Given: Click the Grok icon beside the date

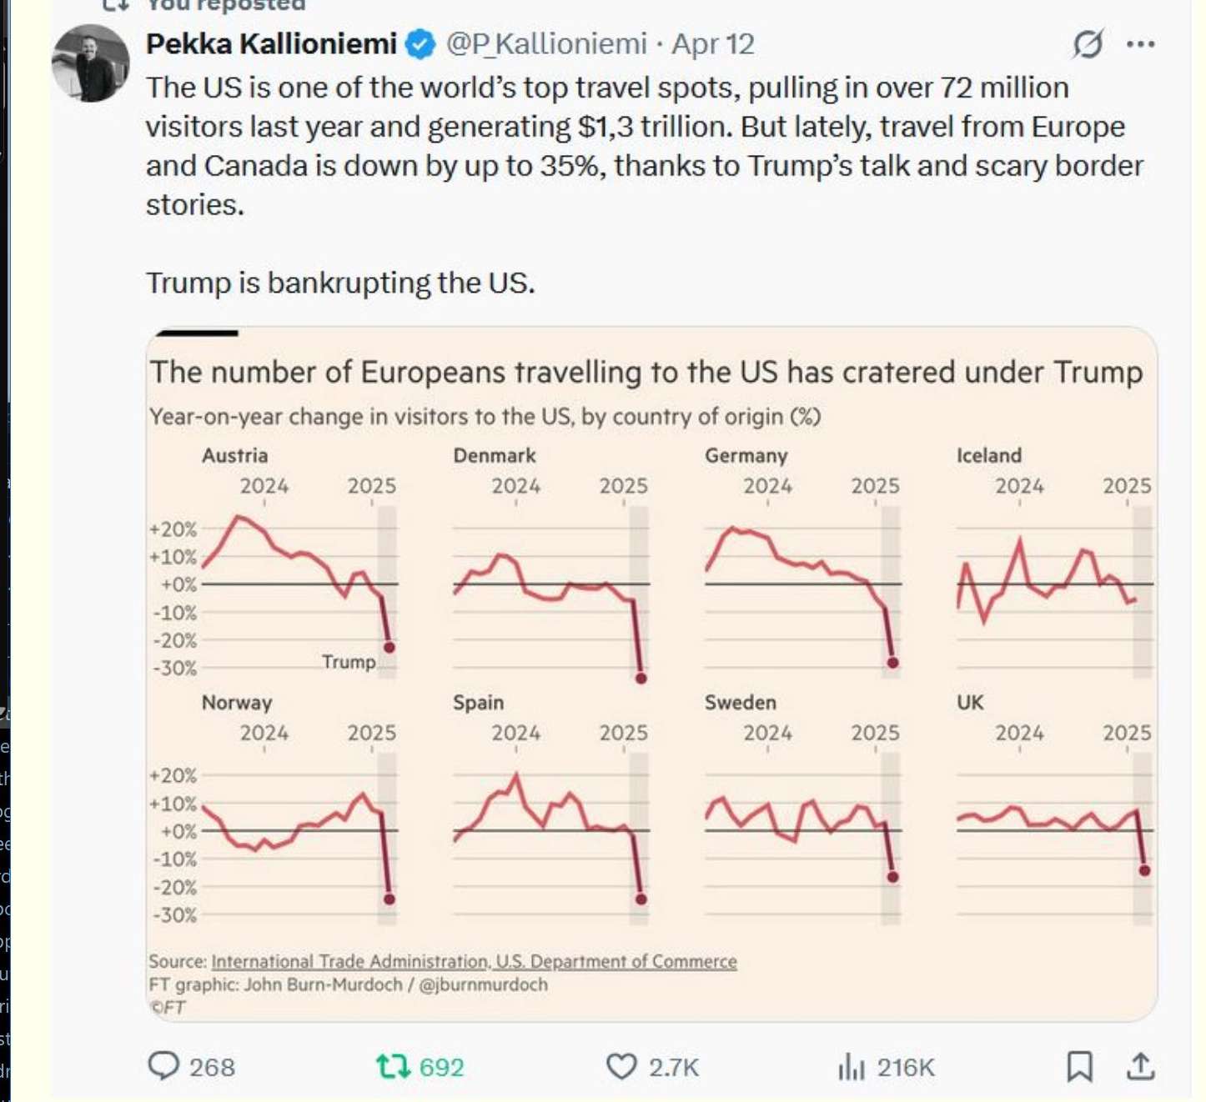Looking at the screenshot, I should click(1088, 44).
